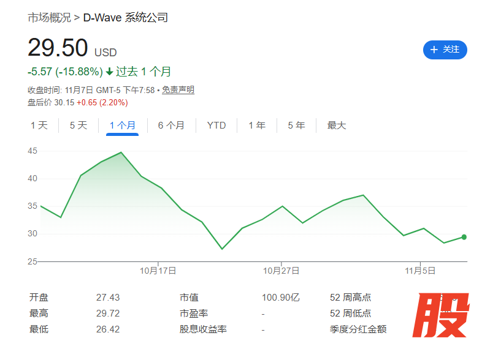Click the 最低 value 26.42

tap(108, 329)
